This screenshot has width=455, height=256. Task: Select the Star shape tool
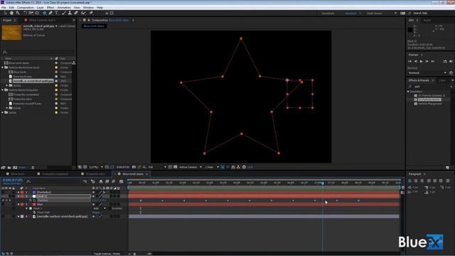click(x=44, y=13)
